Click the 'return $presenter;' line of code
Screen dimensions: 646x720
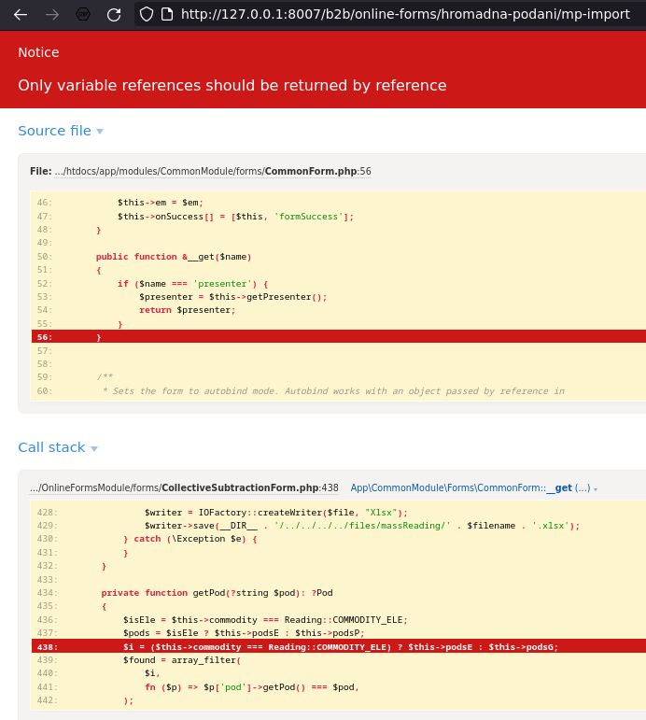[x=187, y=310]
